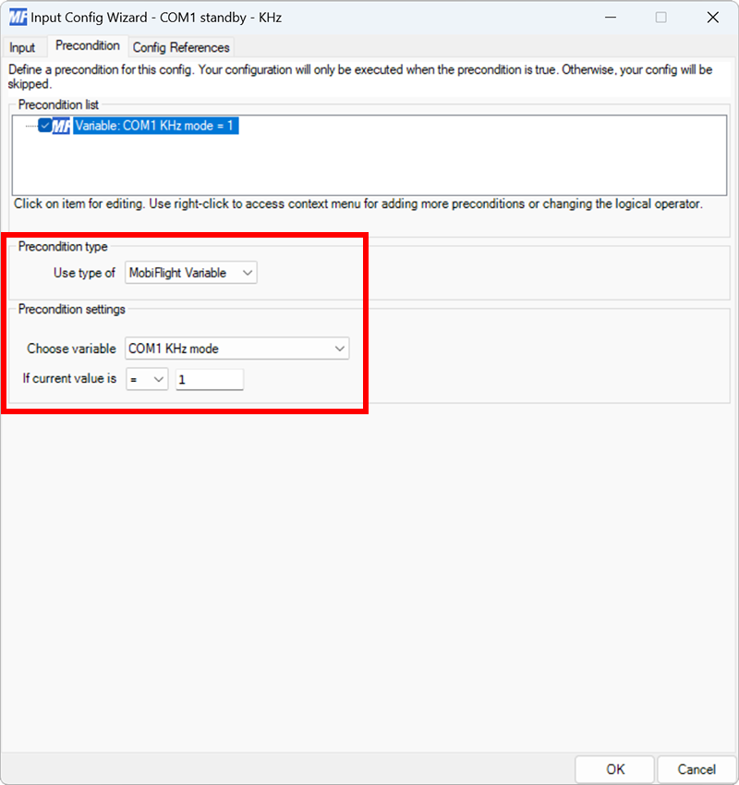Open the "Use type of" dropdown

point(246,272)
